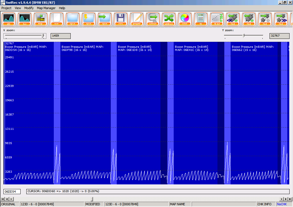Click the Y-axis label 29491
This screenshot has width=293, height=207.
9,57
